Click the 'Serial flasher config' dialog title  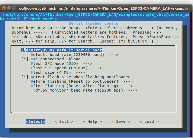pos(93,23)
